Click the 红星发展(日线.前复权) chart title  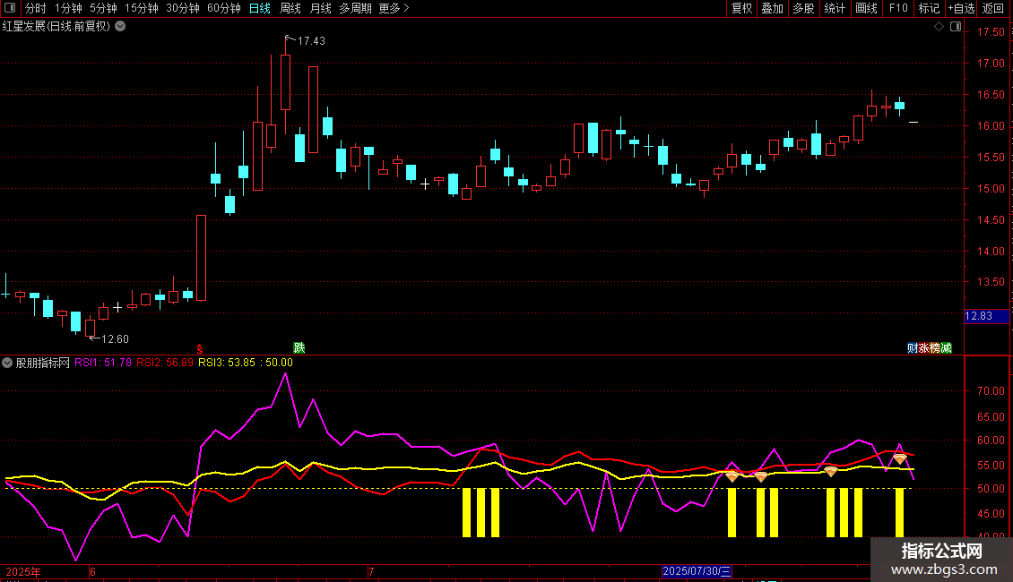coord(56,27)
